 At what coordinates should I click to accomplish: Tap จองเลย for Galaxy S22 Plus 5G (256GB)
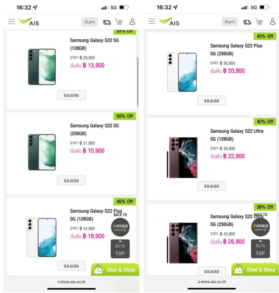pyautogui.click(x=212, y=101)
